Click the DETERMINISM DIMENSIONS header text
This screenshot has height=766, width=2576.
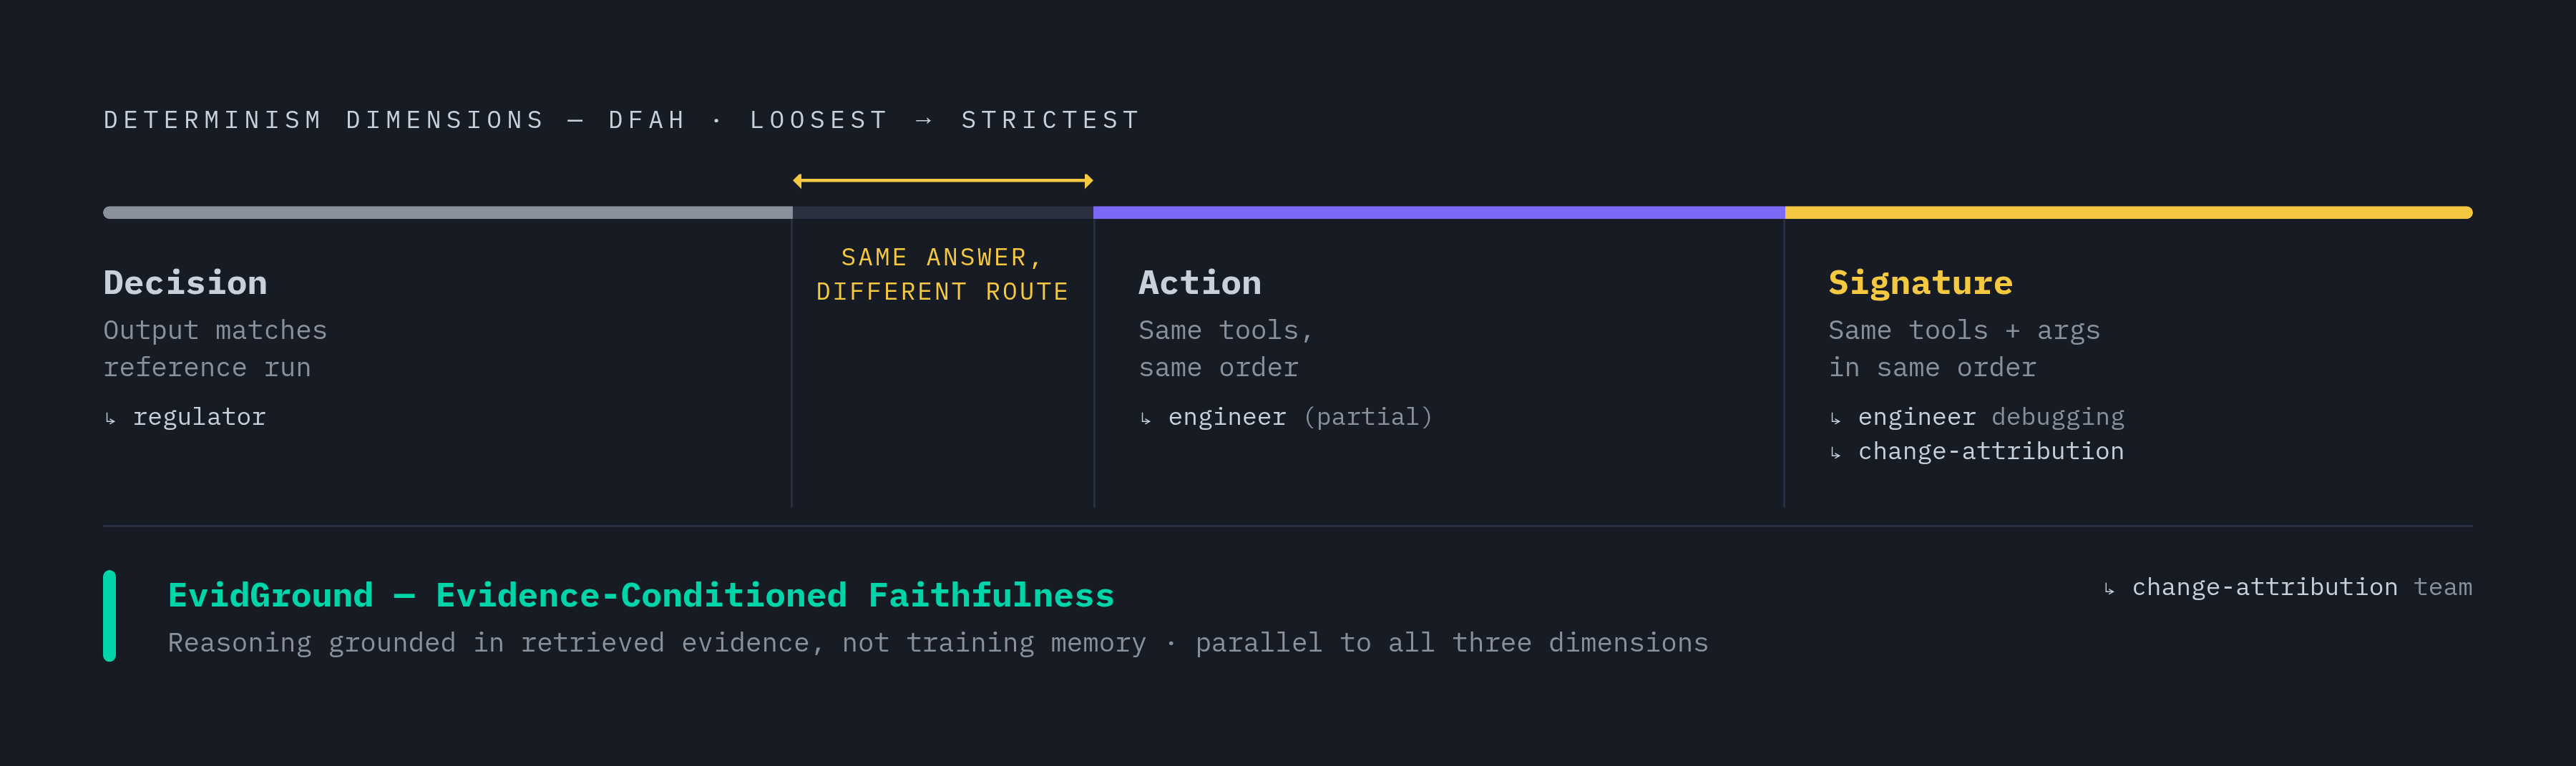tap(324, 121)
